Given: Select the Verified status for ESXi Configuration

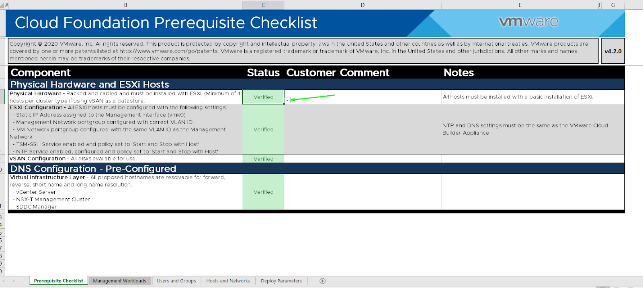Looking at the screenshot, I should coord(263,129).
